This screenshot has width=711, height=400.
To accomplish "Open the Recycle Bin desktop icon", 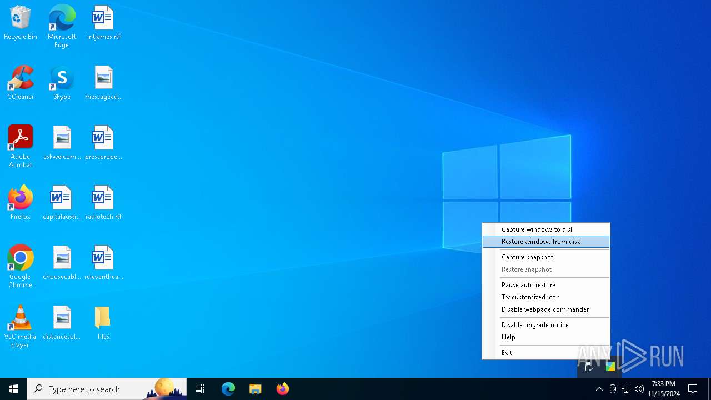I will [21, 23].
